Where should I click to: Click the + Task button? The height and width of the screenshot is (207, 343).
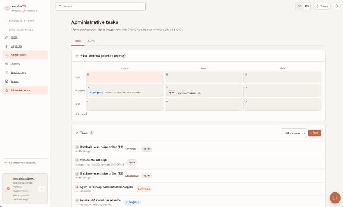[x=314, y=133]
